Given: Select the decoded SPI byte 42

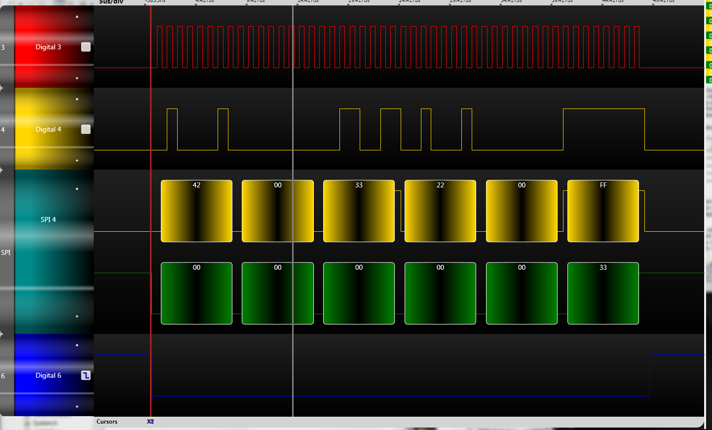Looking at the screenshot, I should pos(196,211).
